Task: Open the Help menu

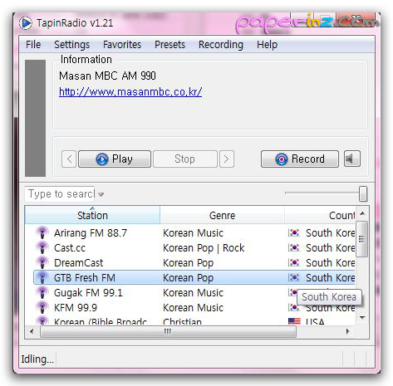Action: 267,45
